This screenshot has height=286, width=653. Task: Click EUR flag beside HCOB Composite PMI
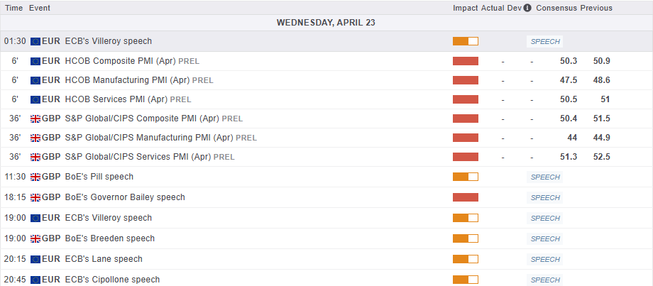tap(35, 61)
